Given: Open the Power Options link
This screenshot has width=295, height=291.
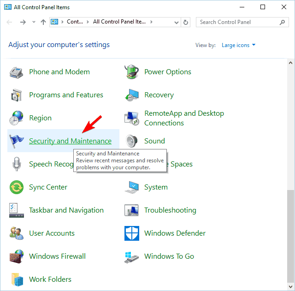Looking at the screenshot, I should 168,72.
